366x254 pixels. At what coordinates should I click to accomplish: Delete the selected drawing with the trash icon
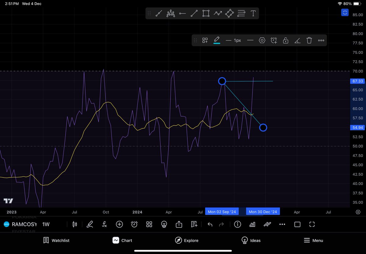pyautogui.click(x=309, y=40)
